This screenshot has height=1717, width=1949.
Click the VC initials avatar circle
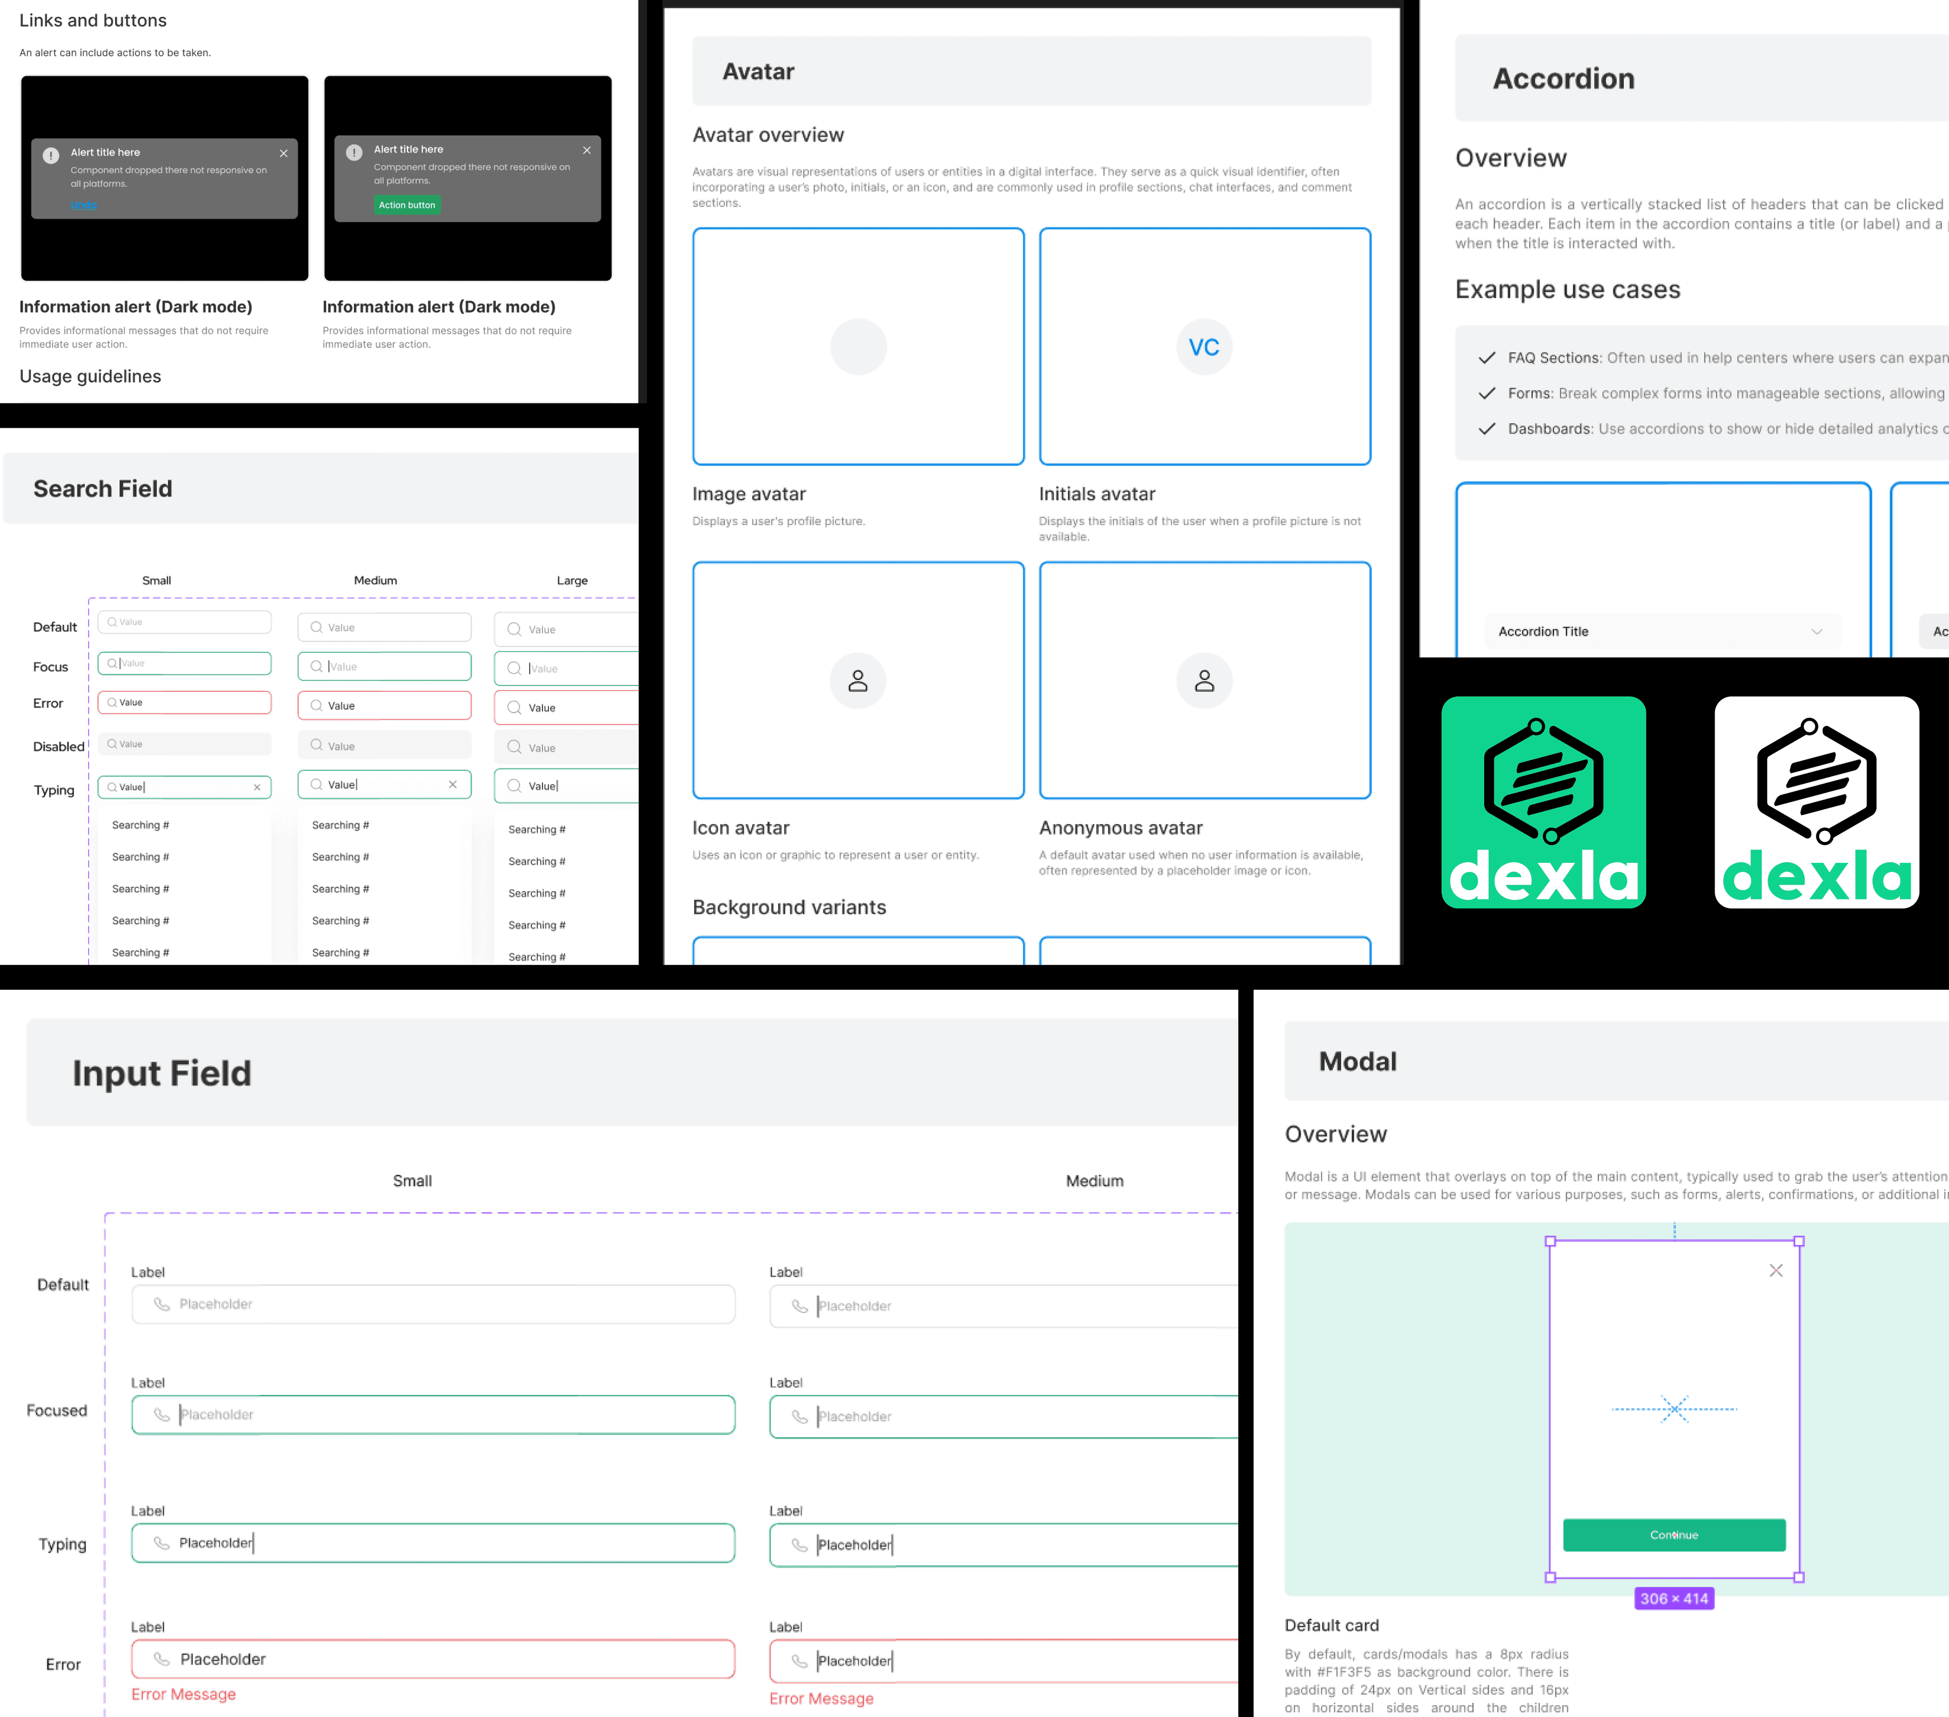pos(1204,347)
